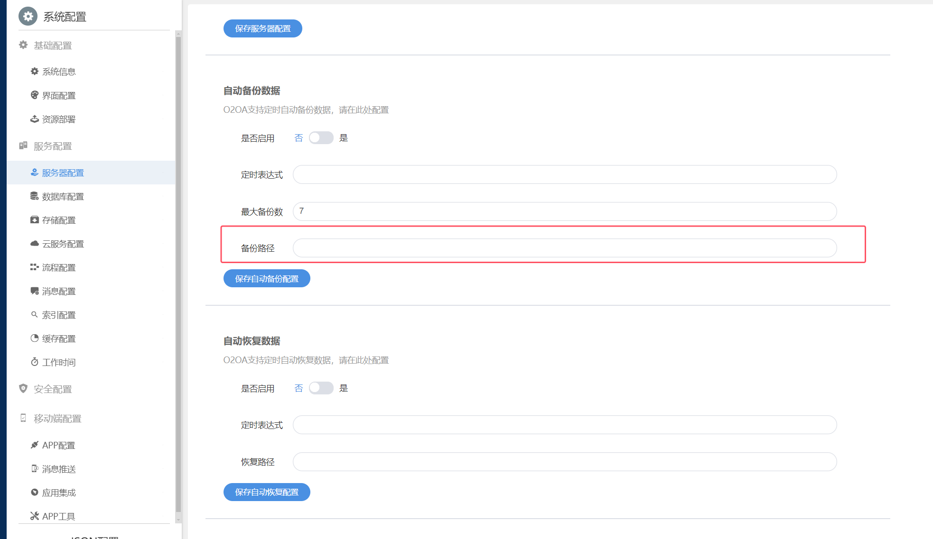Collapse the 服务配置 section
The width and height of the screenshot is (933, 539).
pyautogui.click(x=53, y=146)
